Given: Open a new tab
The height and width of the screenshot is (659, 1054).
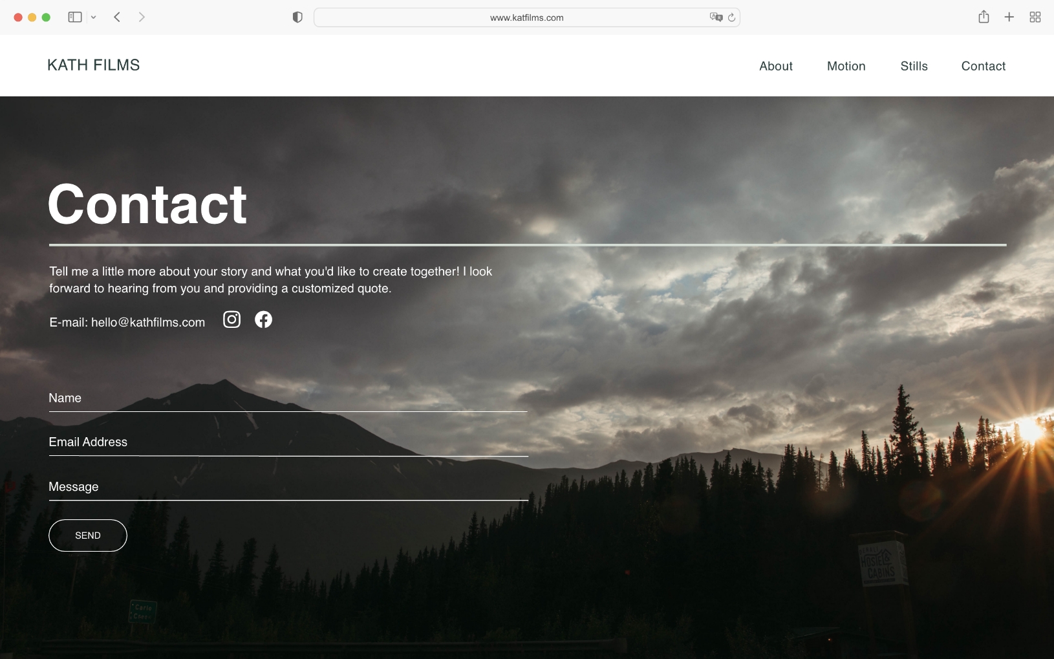Looking at the screenshot, I should [1009, 17].
